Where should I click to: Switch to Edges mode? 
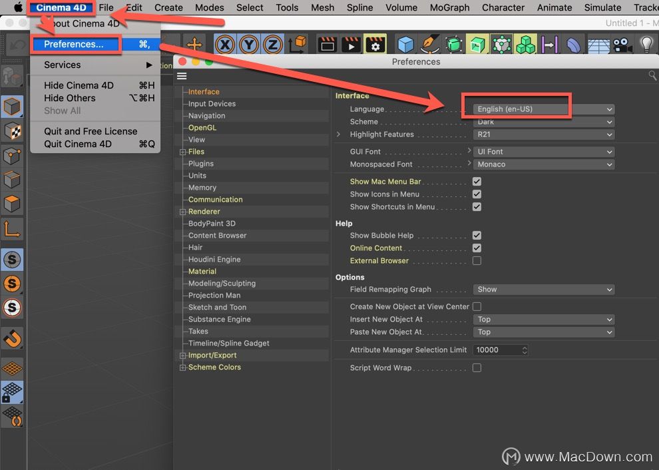click(x=12, y=180)
